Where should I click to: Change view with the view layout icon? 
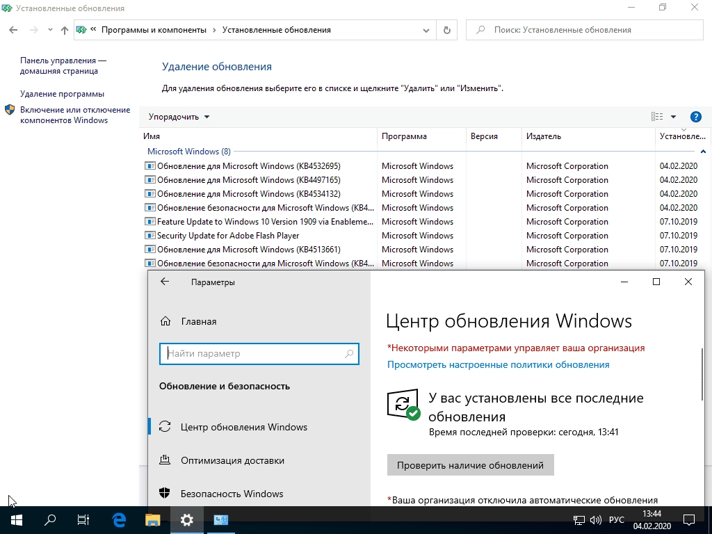click(656, 117)
